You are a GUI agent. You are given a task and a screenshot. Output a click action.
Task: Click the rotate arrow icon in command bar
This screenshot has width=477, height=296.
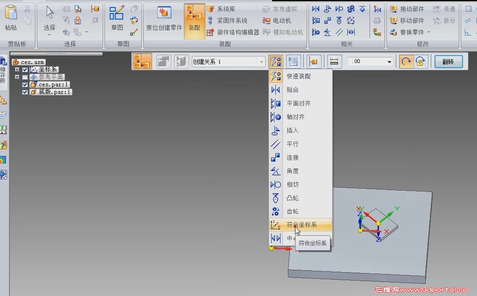click(x=406, y=62)
